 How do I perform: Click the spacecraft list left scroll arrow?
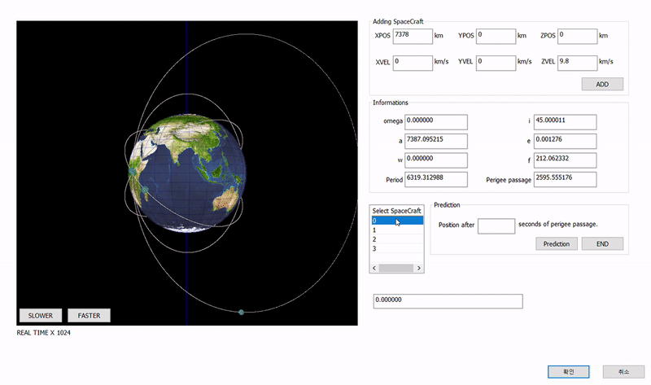374,268
